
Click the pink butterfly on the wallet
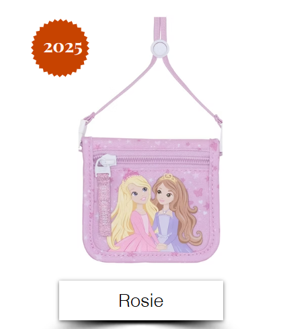pos(198,193)
